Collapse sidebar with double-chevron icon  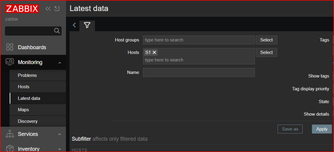pyautogui.click(x=48, y=9)
